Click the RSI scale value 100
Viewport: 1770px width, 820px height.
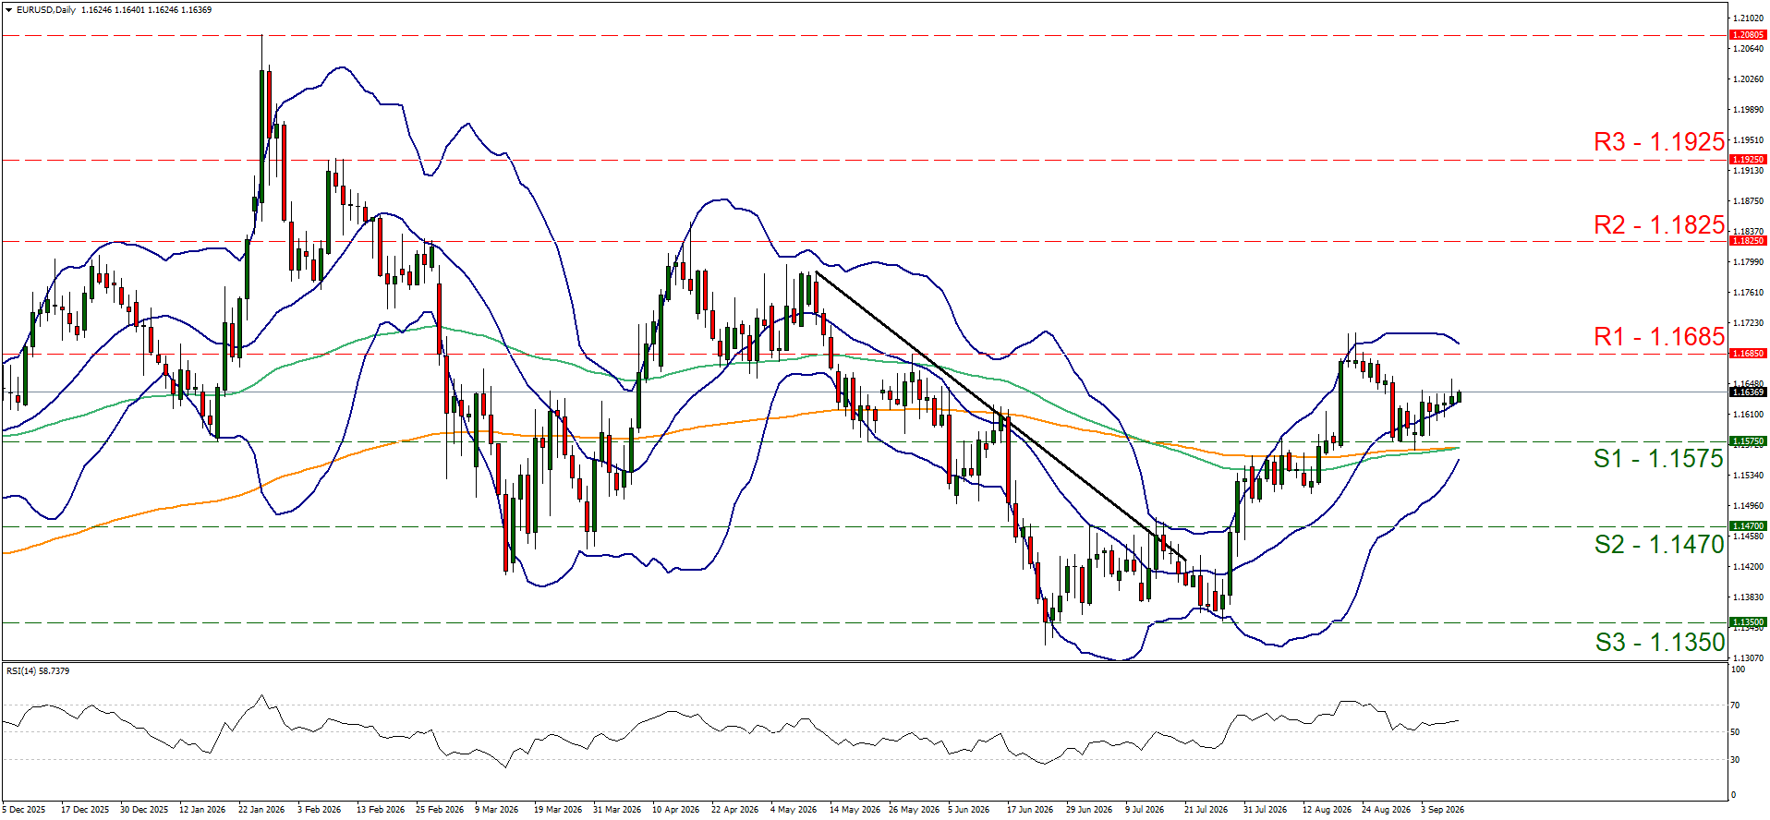[x=1738, y=669]
